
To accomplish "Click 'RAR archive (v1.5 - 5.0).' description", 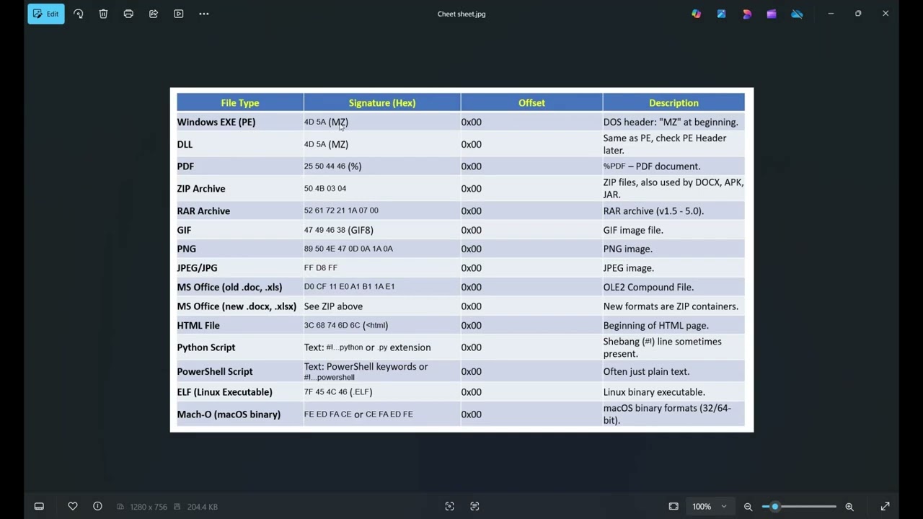I will pyautogui.click(x=653, y=210).
